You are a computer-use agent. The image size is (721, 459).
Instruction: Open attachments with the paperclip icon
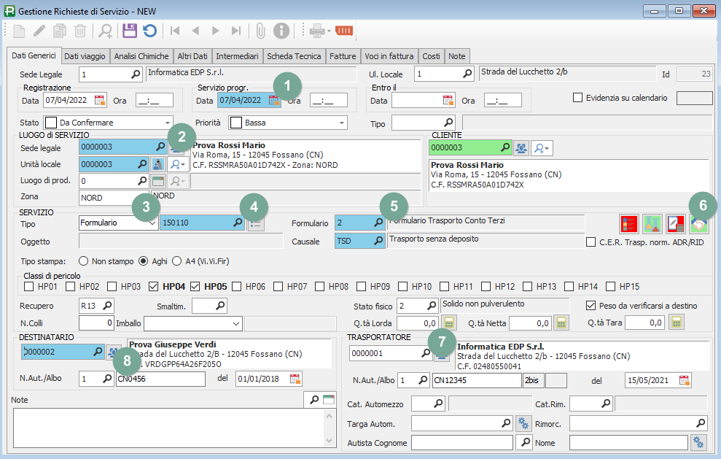(260, 31)
